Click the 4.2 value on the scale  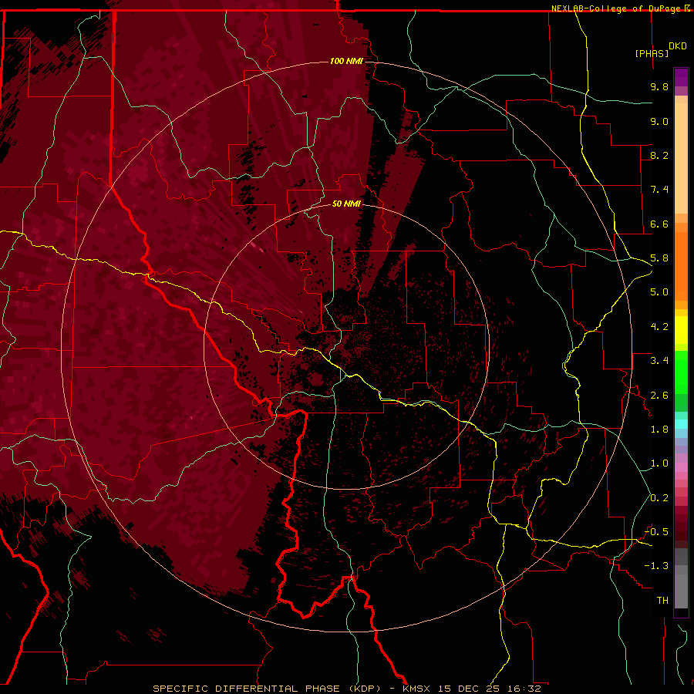pos(659,327)
